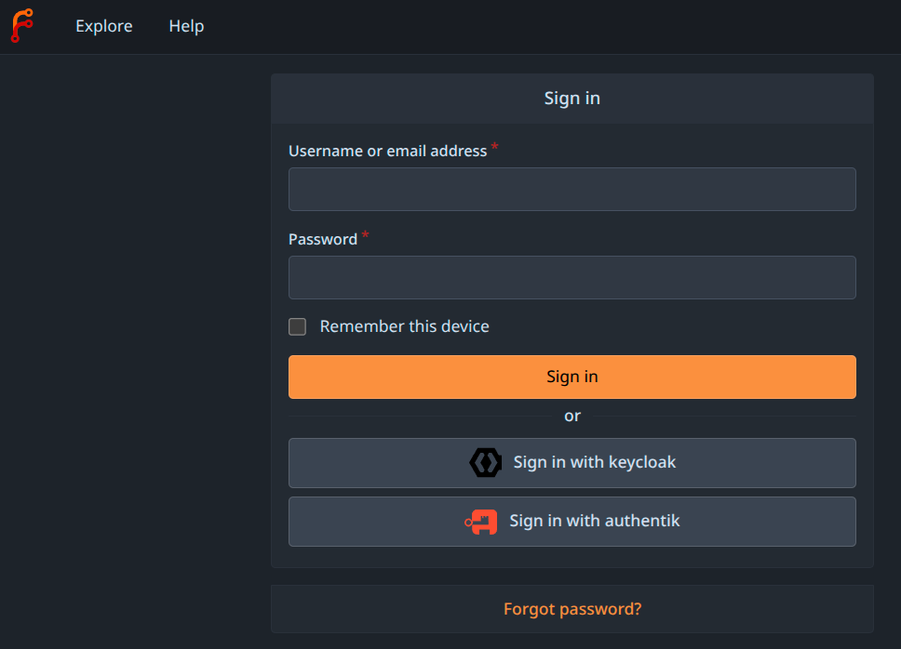Follow the Forgot password? link
The image size is (901, 649).
[x=572, y=609]
